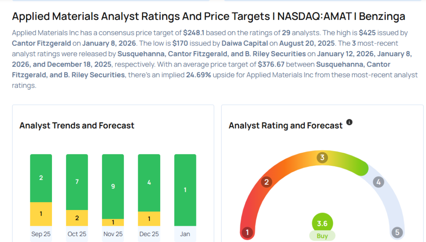426x242 pixels.
Task: Click the Applied Materials Analyst Ratings page title
Action: (208, 17)
